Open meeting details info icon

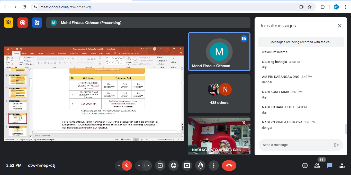pyautogui.click(x=305, y=165)
